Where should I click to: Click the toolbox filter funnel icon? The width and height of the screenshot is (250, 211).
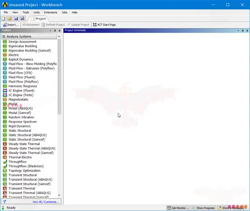coord(5,202)
